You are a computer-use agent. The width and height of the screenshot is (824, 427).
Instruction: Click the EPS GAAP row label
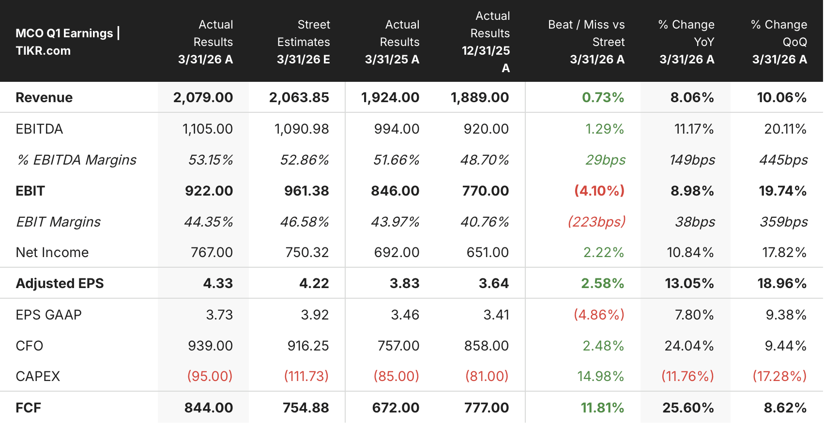48,315
